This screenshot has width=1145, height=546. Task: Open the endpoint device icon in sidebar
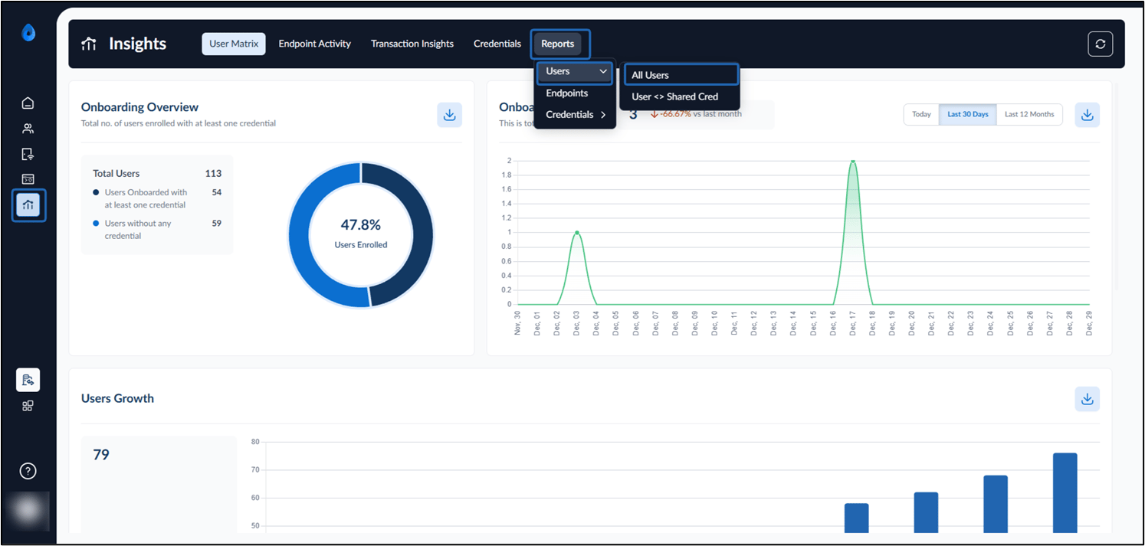tap(28, 154)
